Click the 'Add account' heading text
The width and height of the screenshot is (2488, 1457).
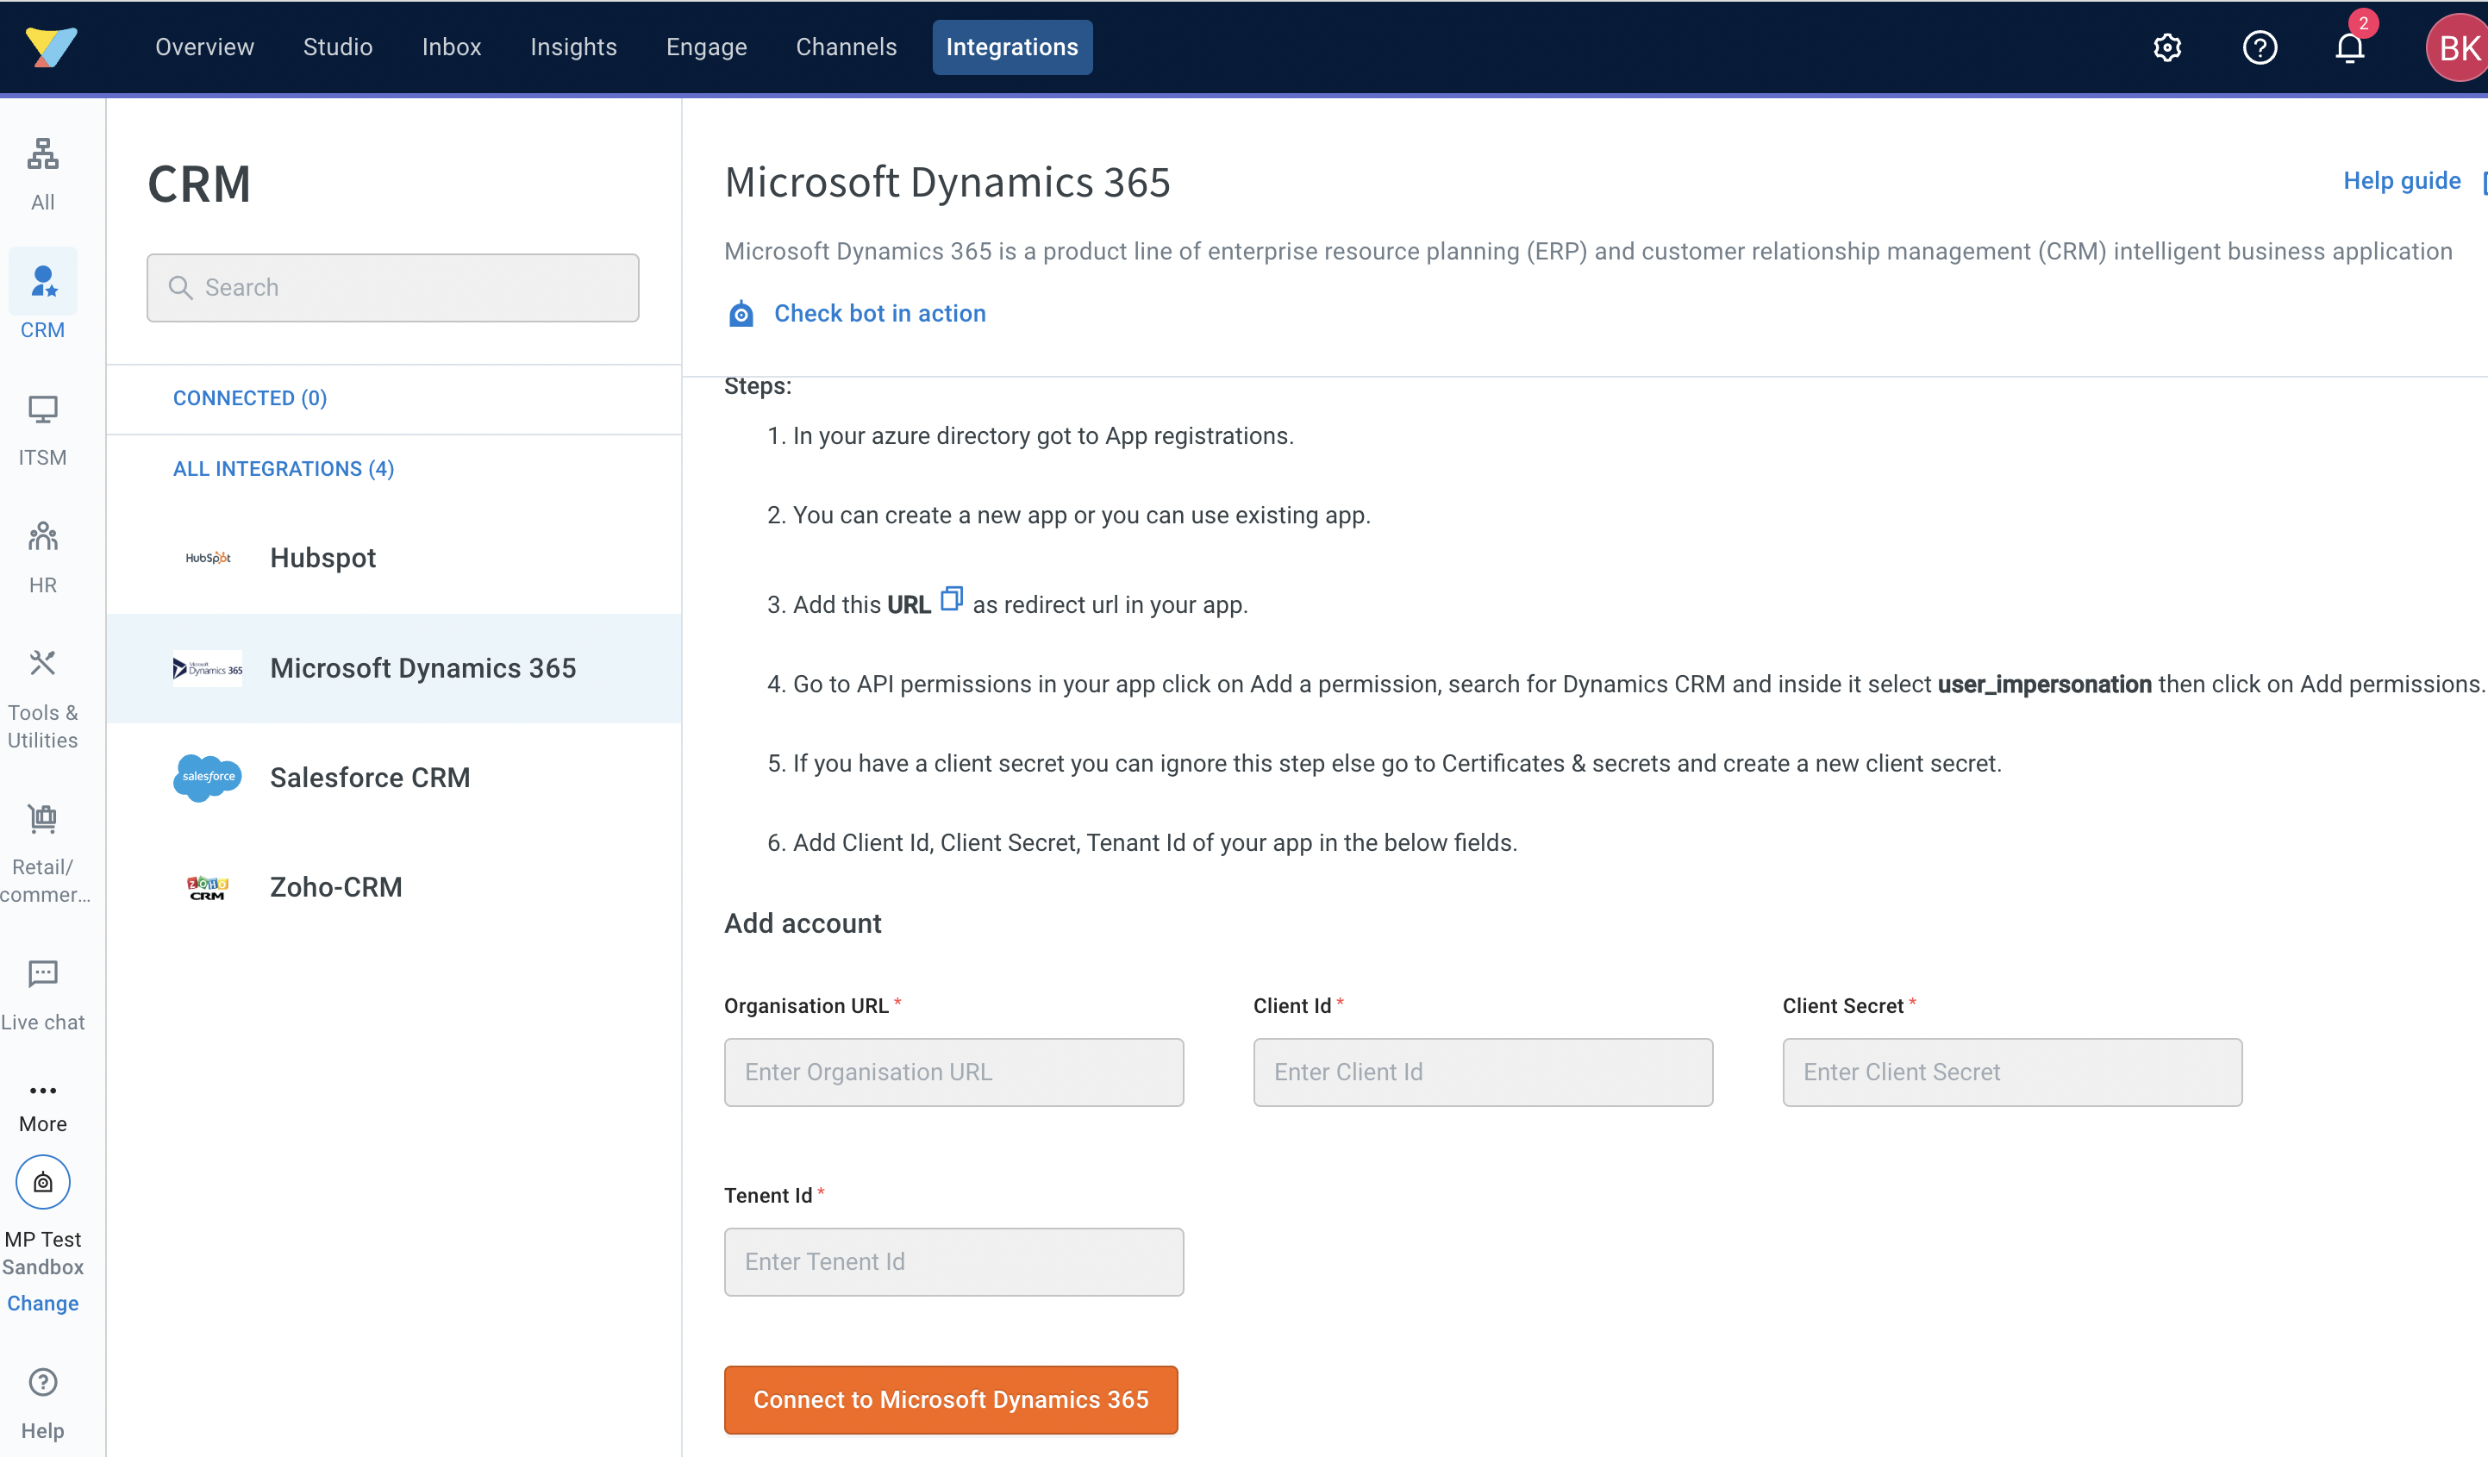(803, 923)
